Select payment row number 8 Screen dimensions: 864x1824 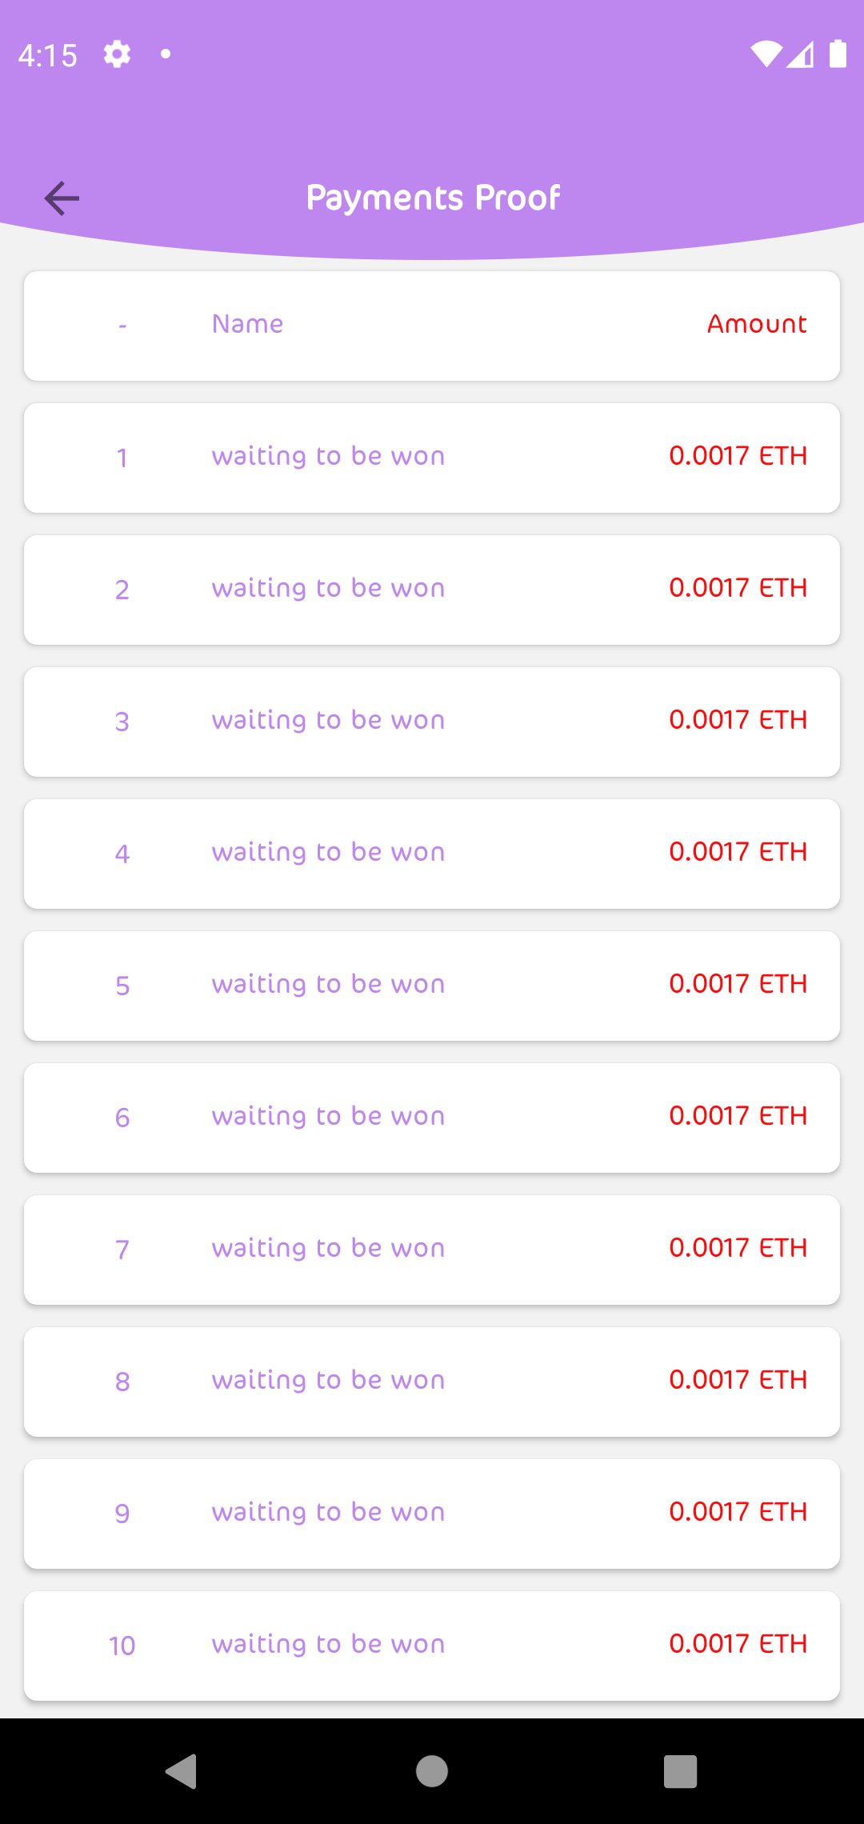point(432,1382)
